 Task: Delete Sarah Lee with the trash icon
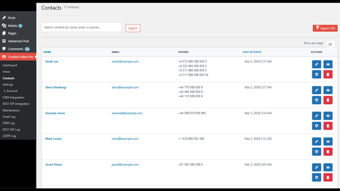(x=328, y=74)
